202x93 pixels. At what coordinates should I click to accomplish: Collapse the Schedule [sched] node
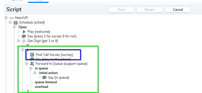click(10, 22)
